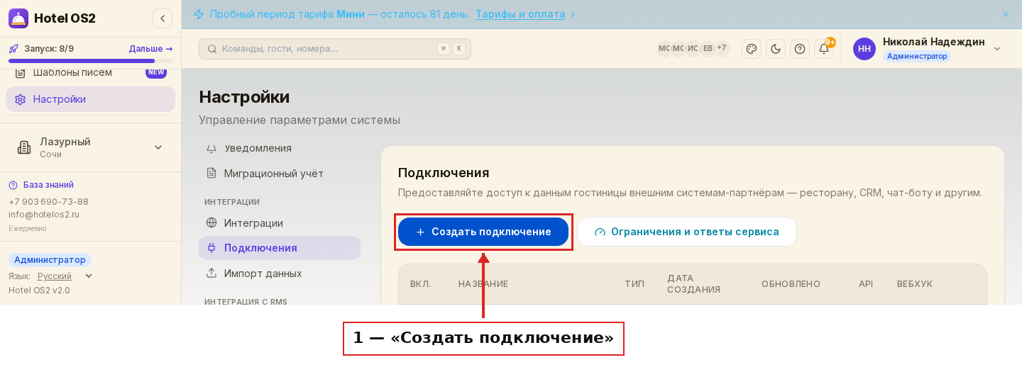
Task: Click the upload icon next to Импорт данных
Action: click(x=211, y=274)
